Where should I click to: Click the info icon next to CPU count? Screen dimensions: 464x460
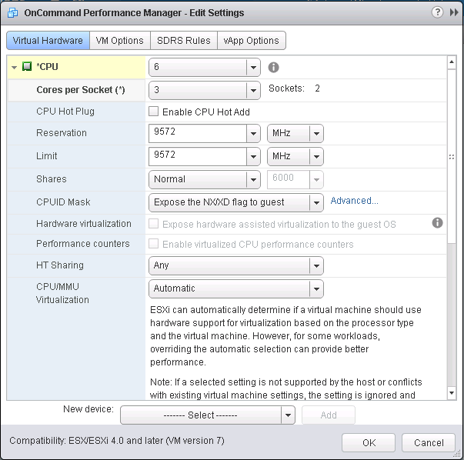tap(273, 68)
